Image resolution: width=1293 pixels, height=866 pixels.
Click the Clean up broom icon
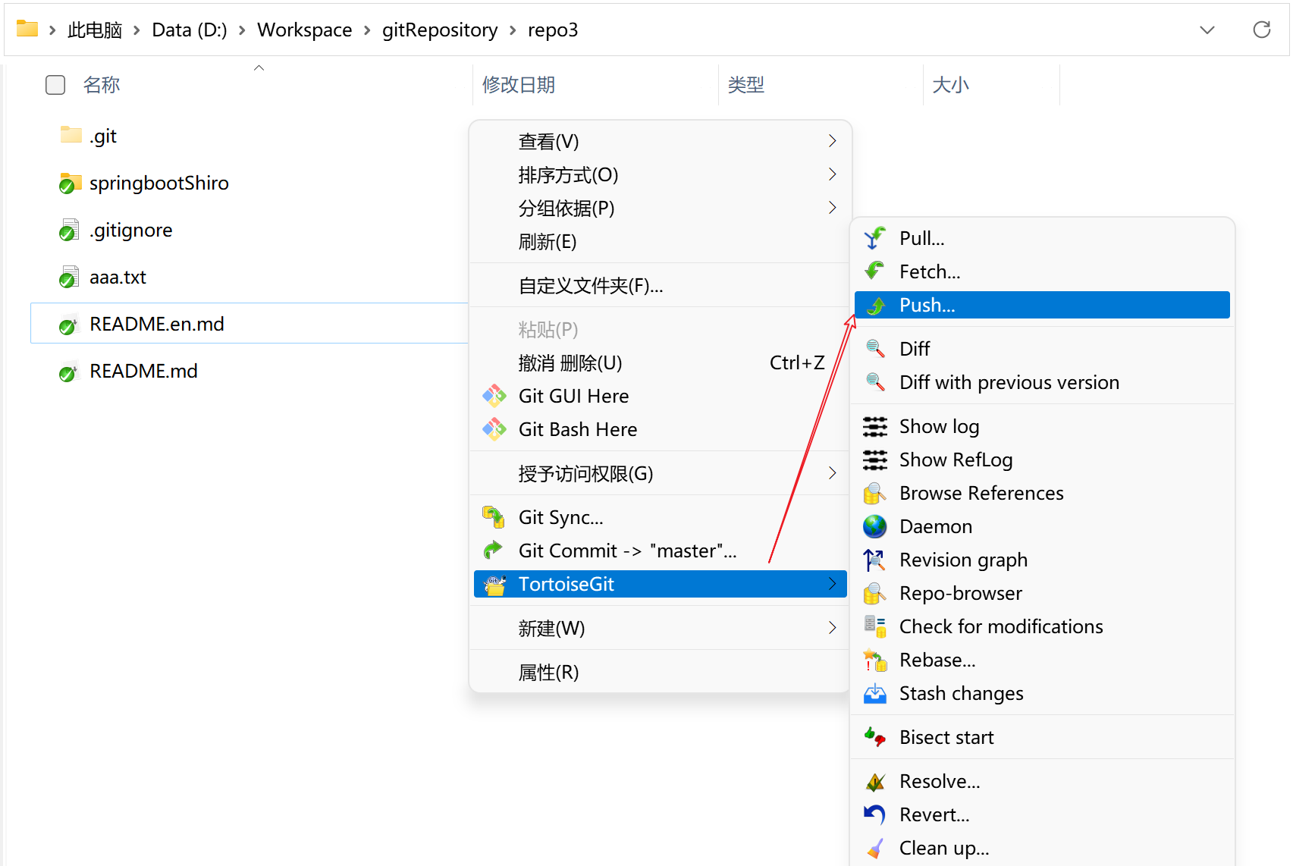point(874,848)
